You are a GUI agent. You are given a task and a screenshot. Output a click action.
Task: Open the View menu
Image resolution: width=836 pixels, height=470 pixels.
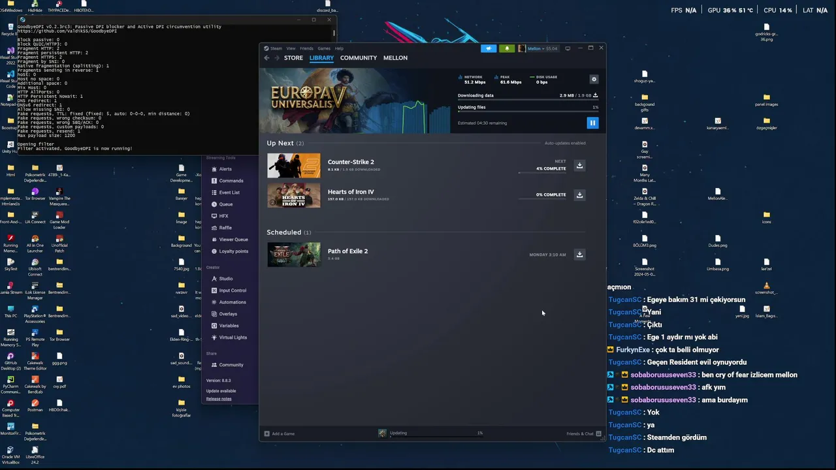point(291,48)
